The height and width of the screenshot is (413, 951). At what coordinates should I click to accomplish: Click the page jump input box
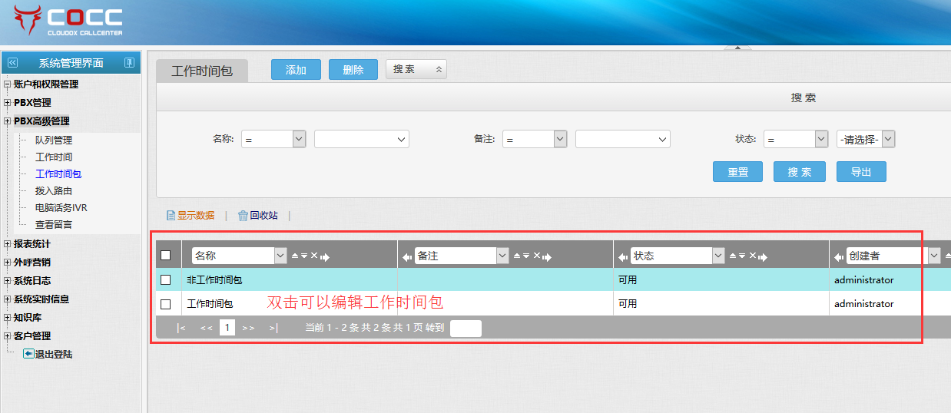(x=466, y=329)
